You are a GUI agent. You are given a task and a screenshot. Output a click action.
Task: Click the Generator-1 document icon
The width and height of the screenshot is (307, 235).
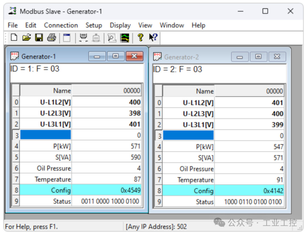(14, 56)
